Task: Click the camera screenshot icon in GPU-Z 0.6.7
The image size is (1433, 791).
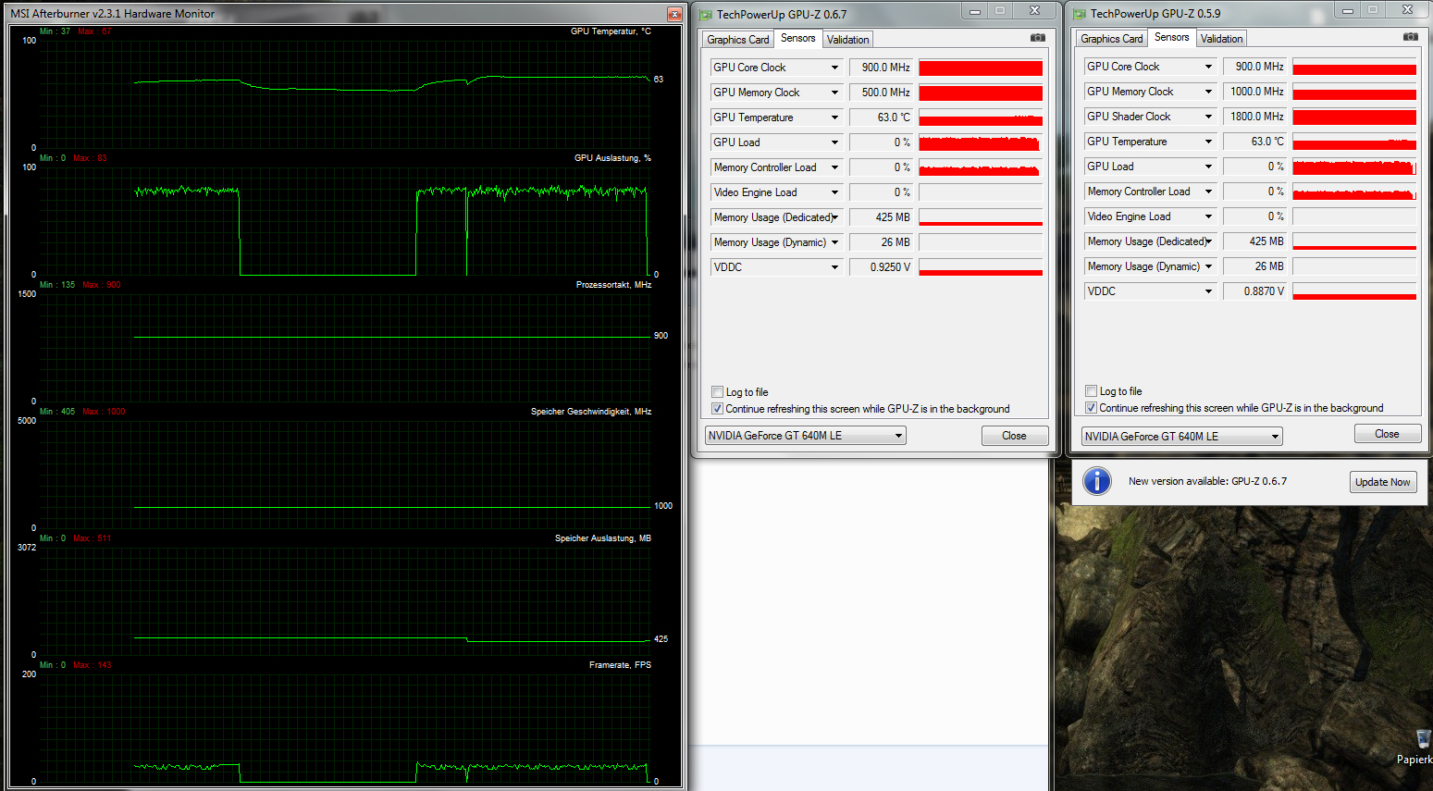Action: (x=1038, y=38)
